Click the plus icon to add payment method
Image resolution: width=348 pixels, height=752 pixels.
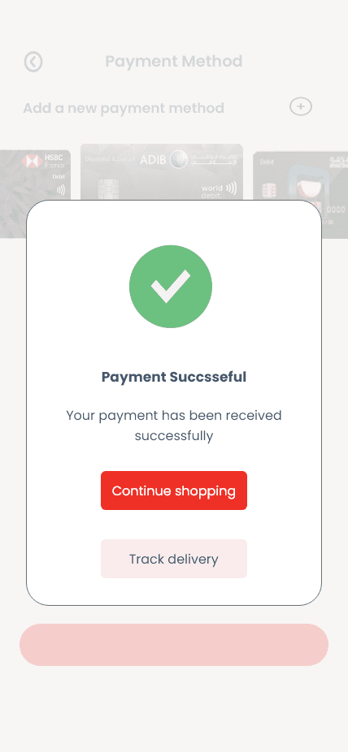pos(301,106)
